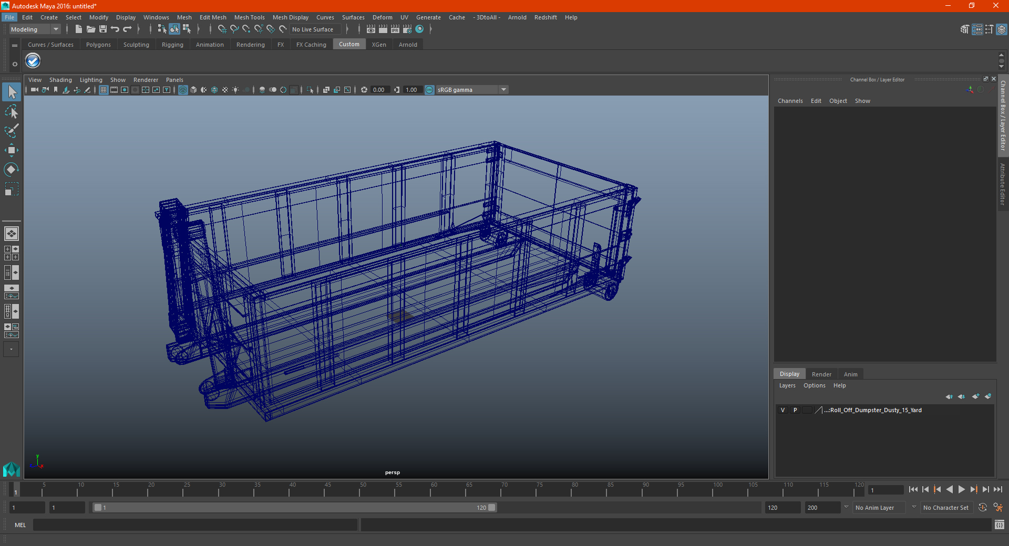Open Hypershade from status line
Screen dimensions: 1009x546
coord(419,29)
